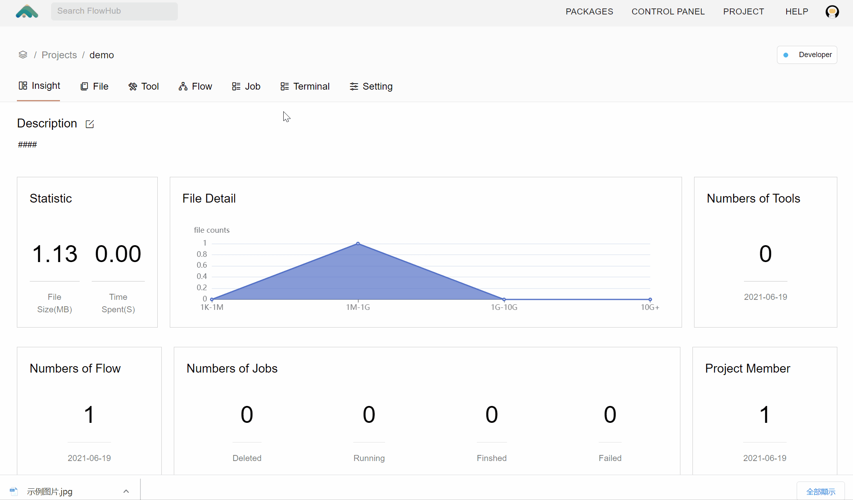Viewport: 853px width, 500px height.
Task: Click the 1.13 file size value
Action: [x=55, y=254]
